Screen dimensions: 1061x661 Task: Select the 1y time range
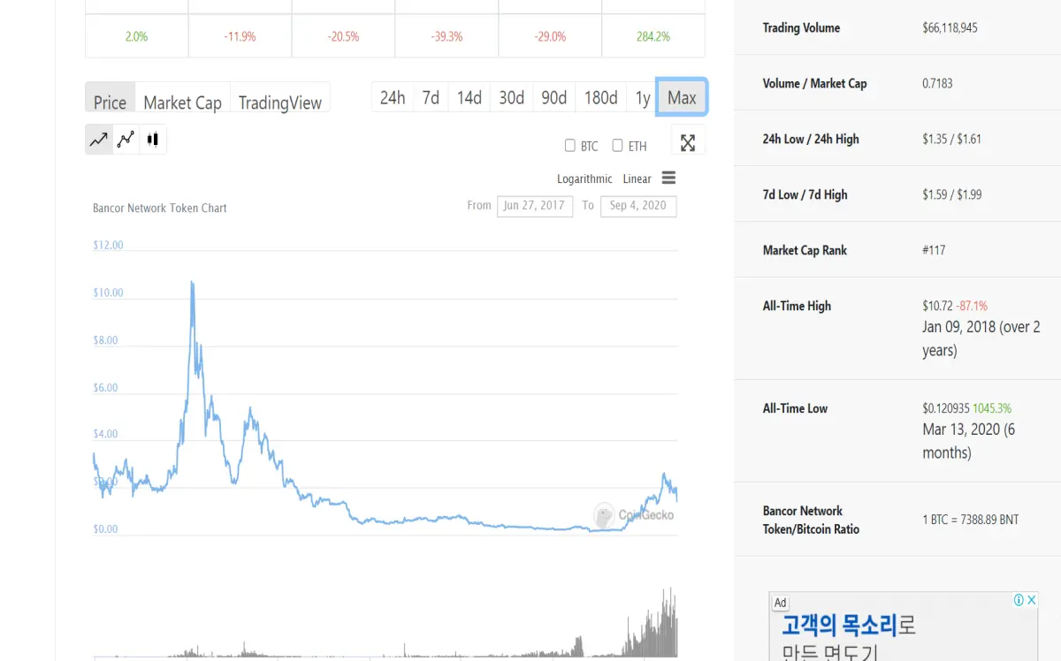pyautogui.click(x=643, y=97)
